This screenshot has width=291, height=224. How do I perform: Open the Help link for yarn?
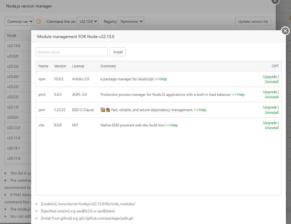click(x=200, y=110)
